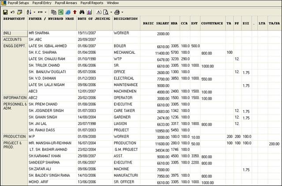Open the Payroll Reports menu
282x186 pixels.
tap(92, 3)
